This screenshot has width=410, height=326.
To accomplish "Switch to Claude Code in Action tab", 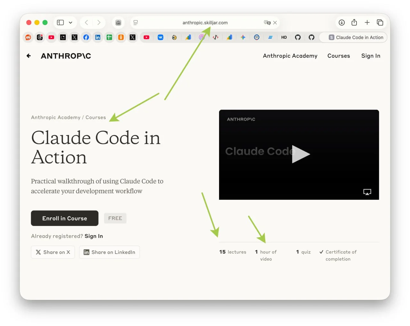I will (356, 37).
